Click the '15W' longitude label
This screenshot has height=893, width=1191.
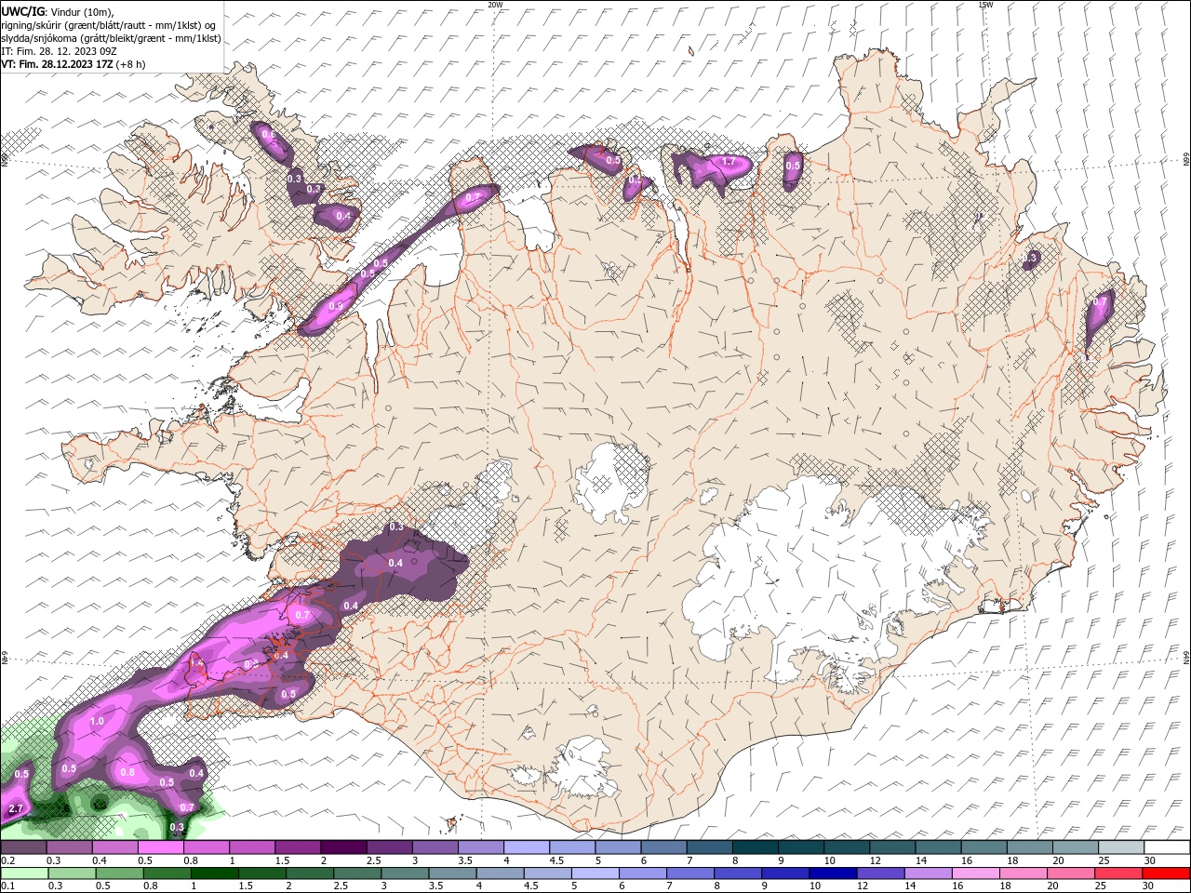(985, 5)
